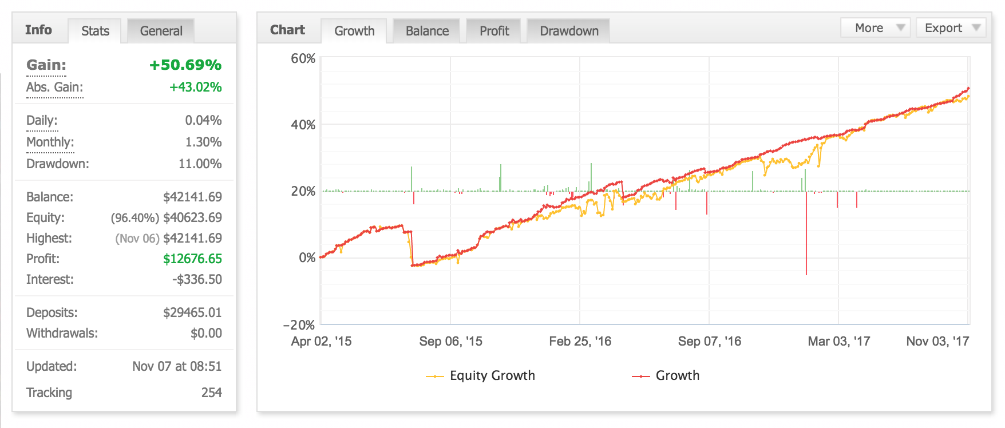Image resolution: width=1005 pixels, height=428 pixels.
Task: Click the Nov 03, '17 axis label
Action: [x=937, y=342]
